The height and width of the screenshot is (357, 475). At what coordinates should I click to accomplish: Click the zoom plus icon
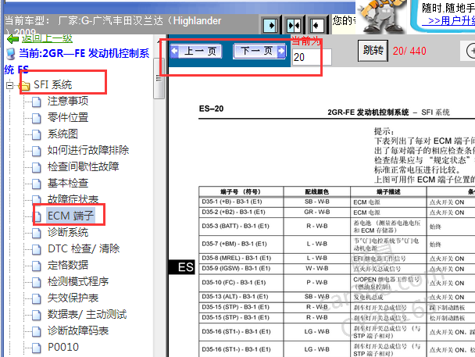[x=470, y=51]
